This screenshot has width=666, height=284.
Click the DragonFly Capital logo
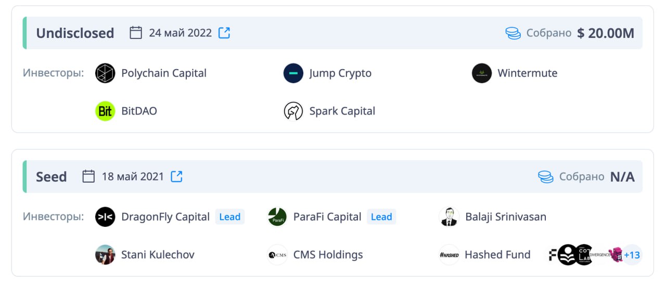[x=105, y=217]
